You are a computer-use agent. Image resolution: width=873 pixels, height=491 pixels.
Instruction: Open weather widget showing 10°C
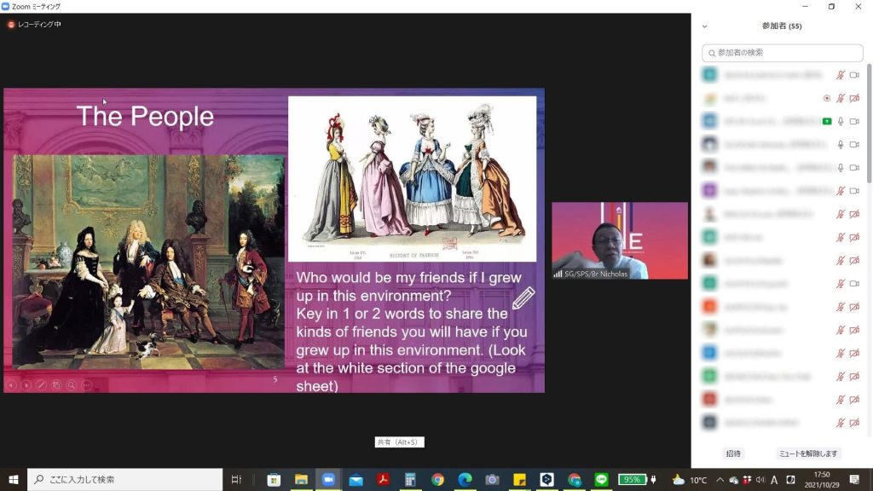[689, 479]
